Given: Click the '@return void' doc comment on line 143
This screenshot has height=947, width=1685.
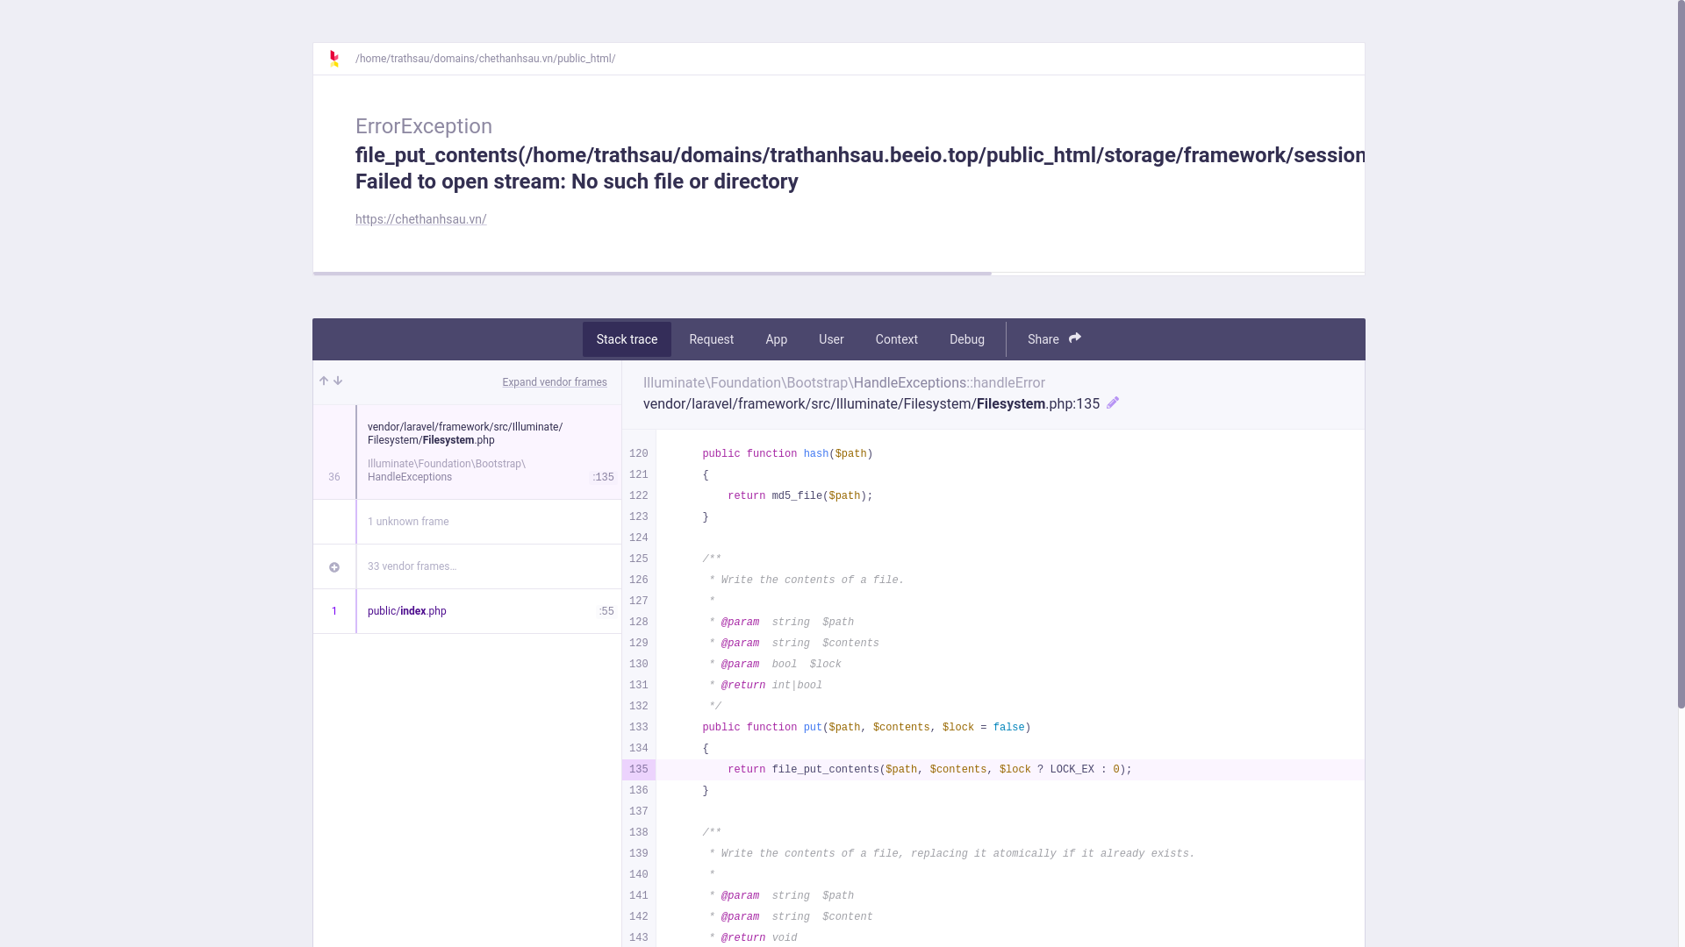Looking at the screenshot, I should 759,938.
